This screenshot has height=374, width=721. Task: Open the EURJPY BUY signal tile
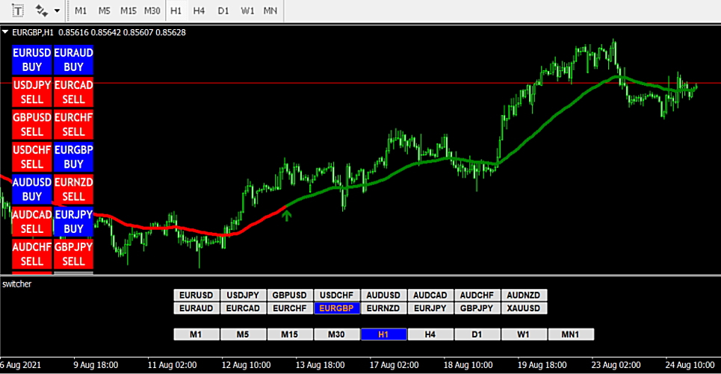[73, 222]
